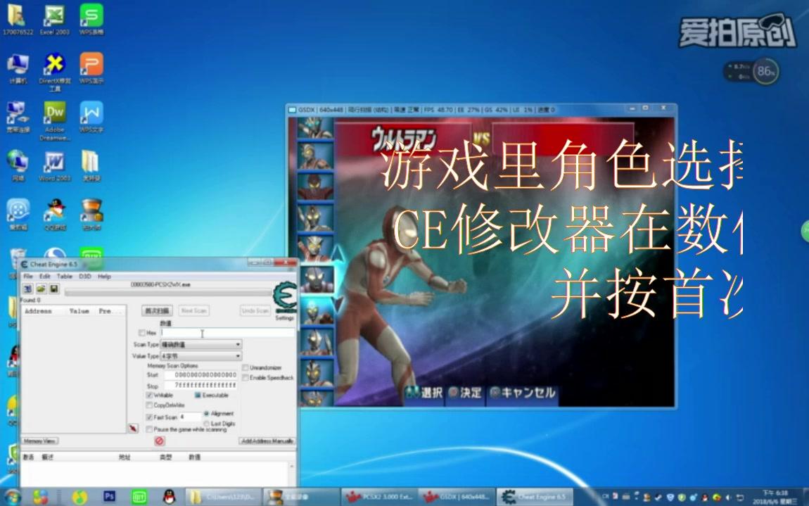Click Add Address Manually button
The image size is (809, 506).
point(267,441)
